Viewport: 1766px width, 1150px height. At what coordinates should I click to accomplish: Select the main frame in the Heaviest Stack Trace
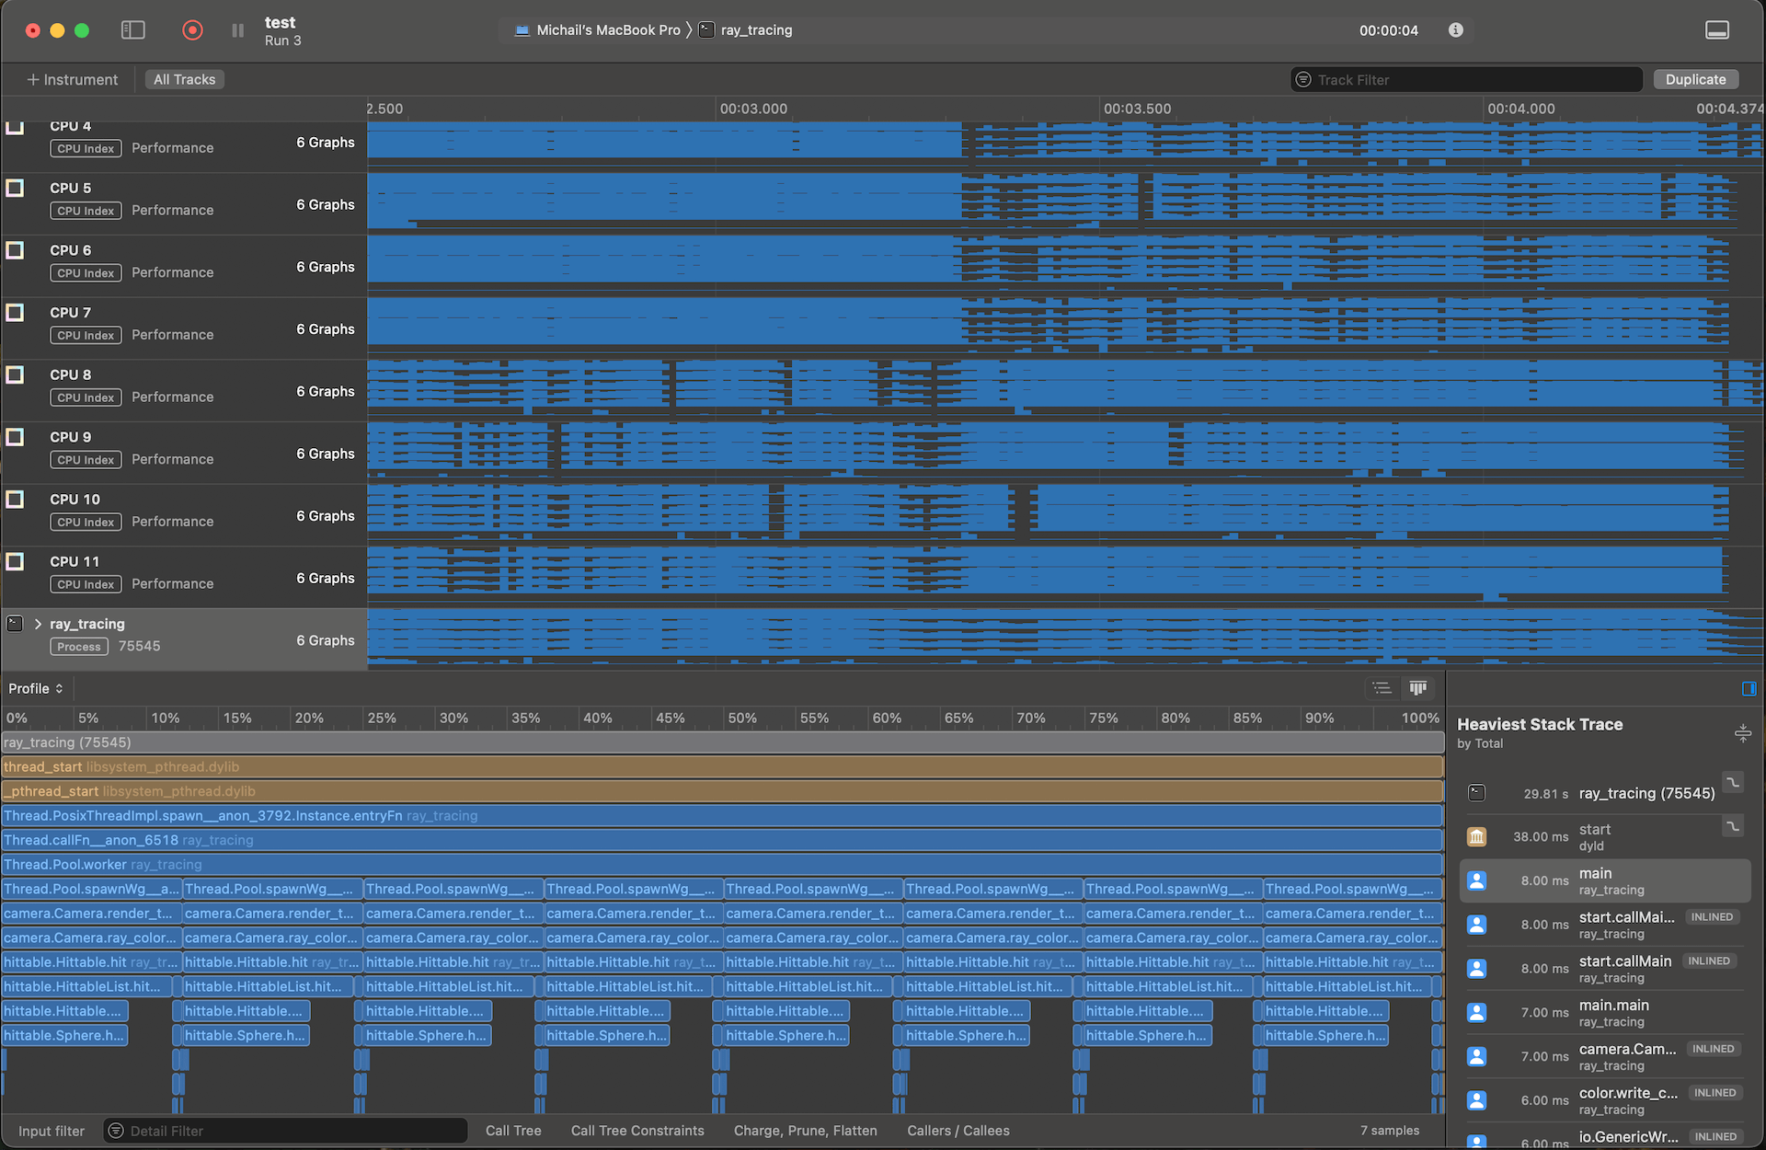[1604, 881]
